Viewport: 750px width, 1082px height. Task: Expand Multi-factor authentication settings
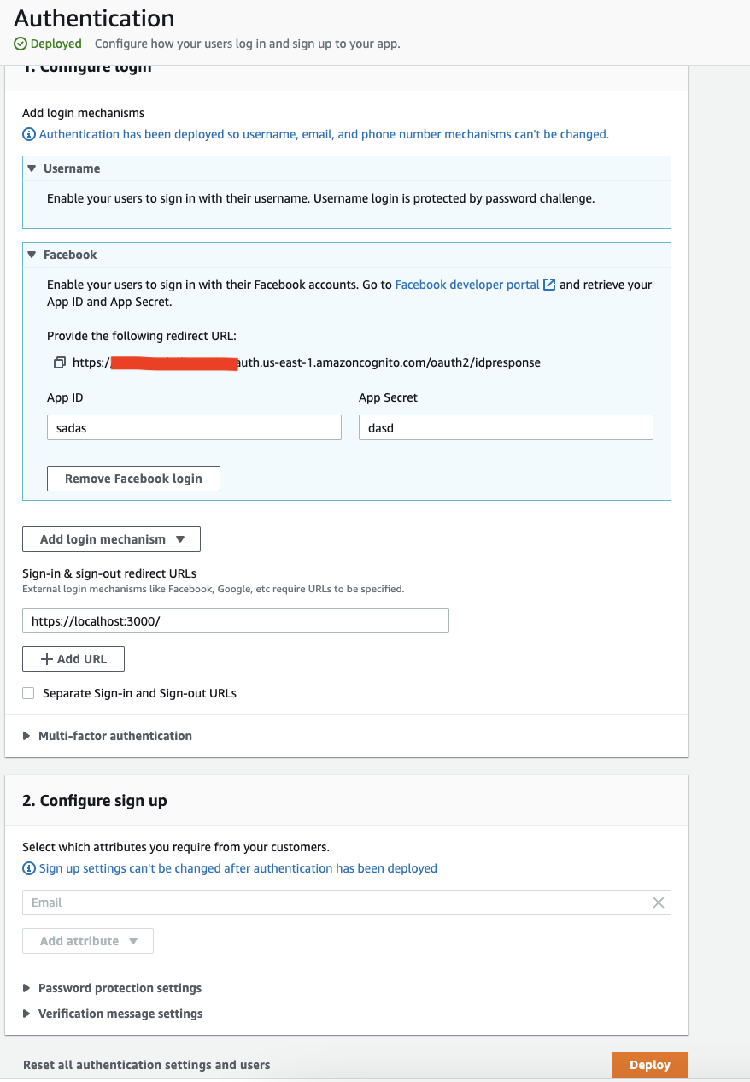pyautogui.click(x=28, y=736)
